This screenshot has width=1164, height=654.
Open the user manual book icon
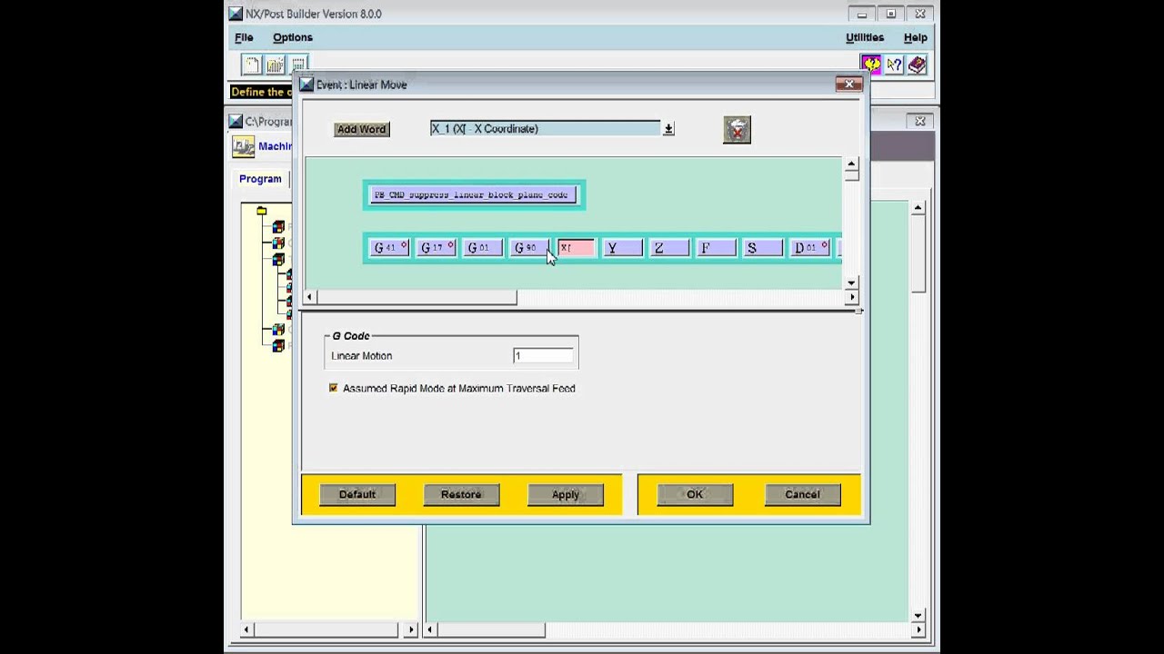click(x=917, y=64)
